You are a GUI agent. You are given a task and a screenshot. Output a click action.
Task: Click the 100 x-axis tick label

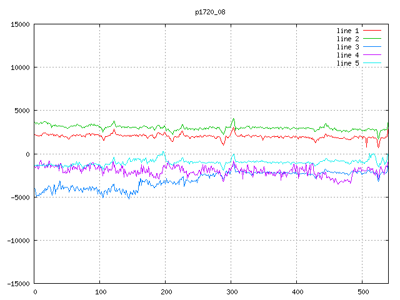100,292
